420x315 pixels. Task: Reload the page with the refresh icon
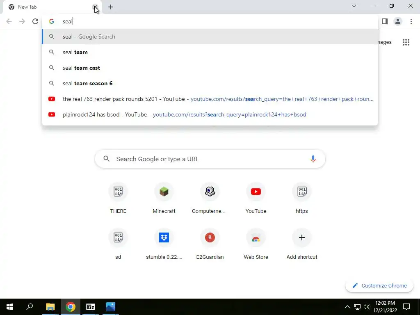pyautogui.click(x=35, y=21)
